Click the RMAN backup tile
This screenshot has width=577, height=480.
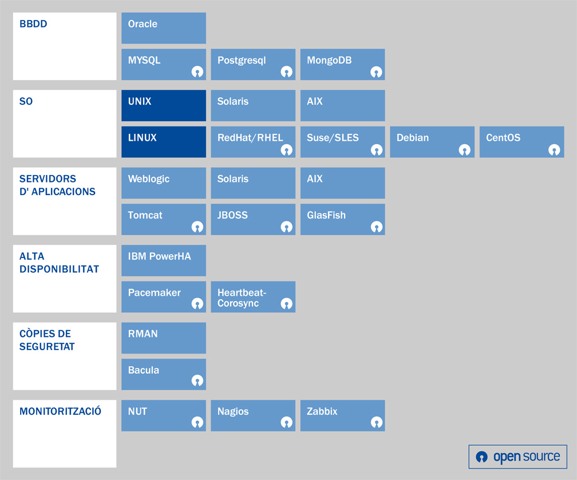[164, 338]
